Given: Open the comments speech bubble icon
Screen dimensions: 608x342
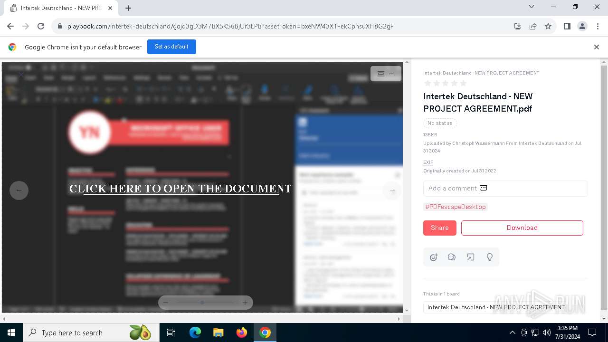Looking at the screenshot, I should (452, 257).
